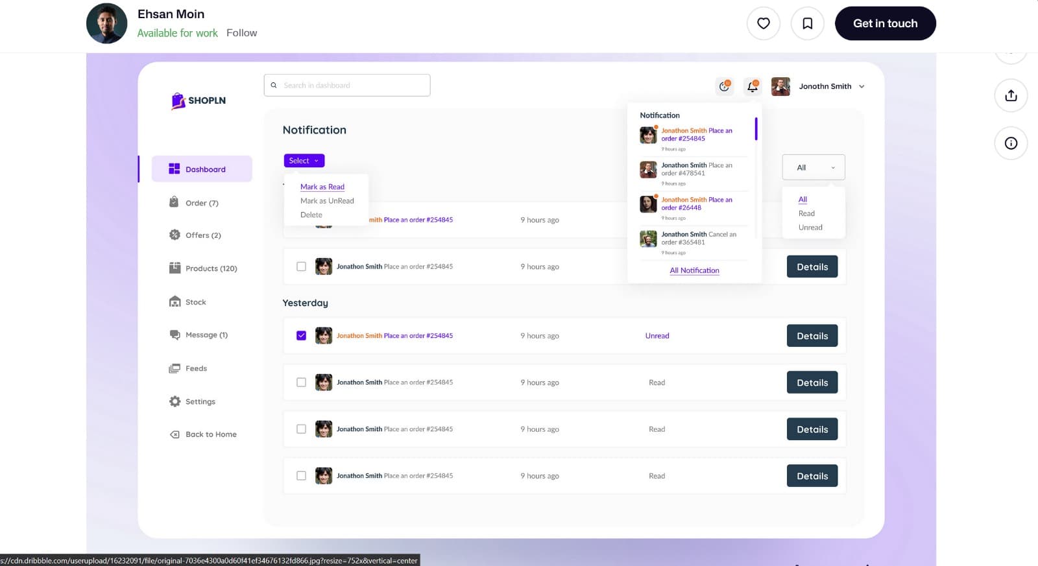Click the Order bag icon
The image size is (1038, 566).
click(x=174, y=202)
